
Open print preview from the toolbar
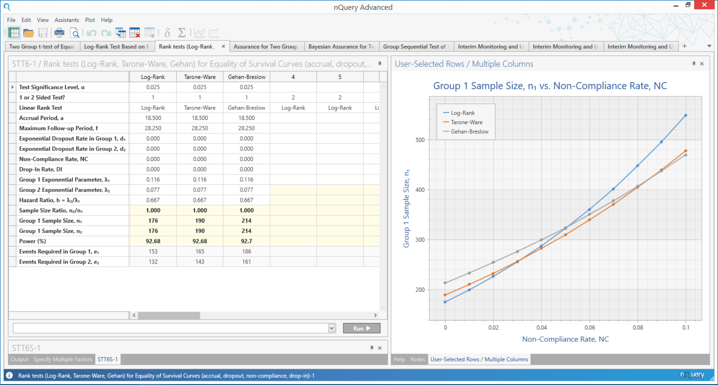pyautogui.click(x=75, y=33)
